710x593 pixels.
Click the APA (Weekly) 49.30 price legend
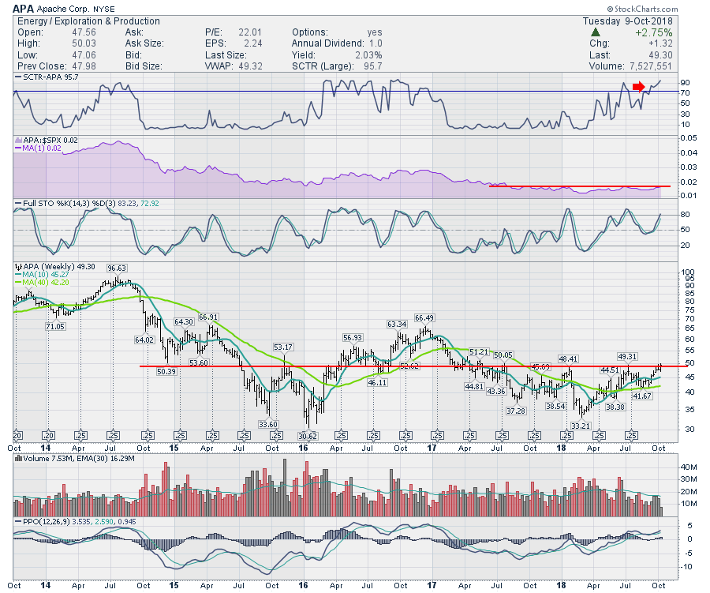(x=54, y=267)
